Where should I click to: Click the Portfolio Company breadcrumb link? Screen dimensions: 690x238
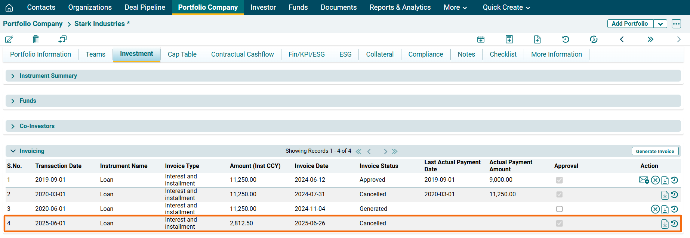(x=33, y=24)
